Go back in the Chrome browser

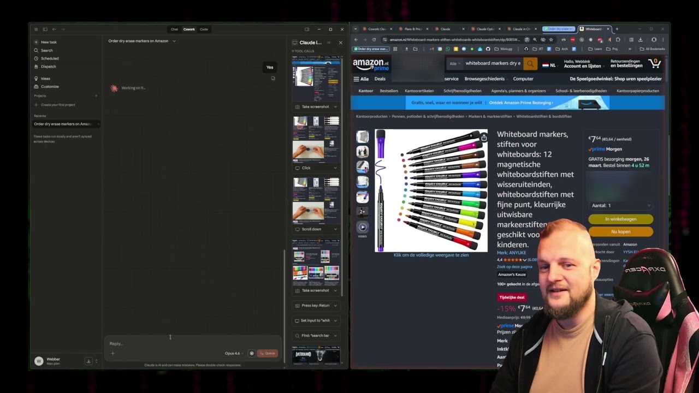pyautogui.click(x=356, y=39)
